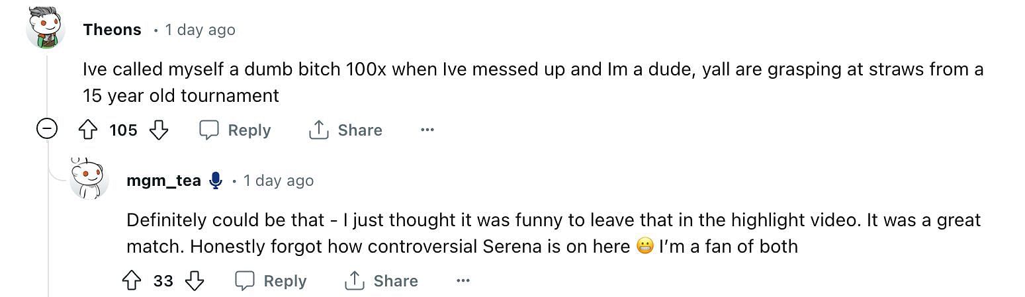Click the grimacing emoji in the reply
Screen dimensions: 1025x297
click(645, 247)
